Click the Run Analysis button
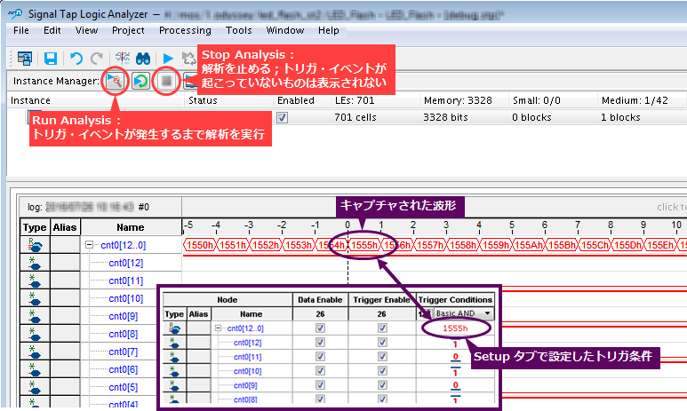The width and height of the screenshot is (687, 411). 115,81
